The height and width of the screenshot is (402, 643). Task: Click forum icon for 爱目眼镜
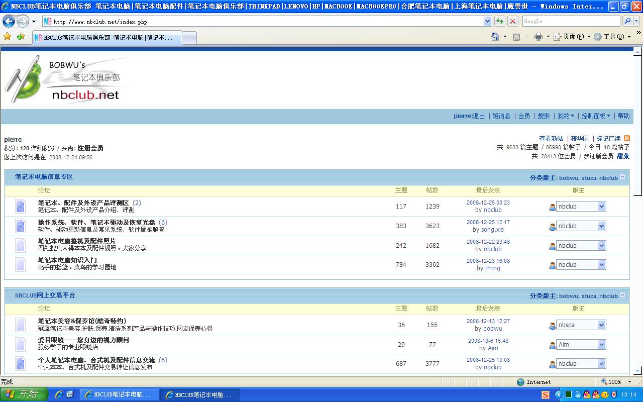click(x=20, y=344)
